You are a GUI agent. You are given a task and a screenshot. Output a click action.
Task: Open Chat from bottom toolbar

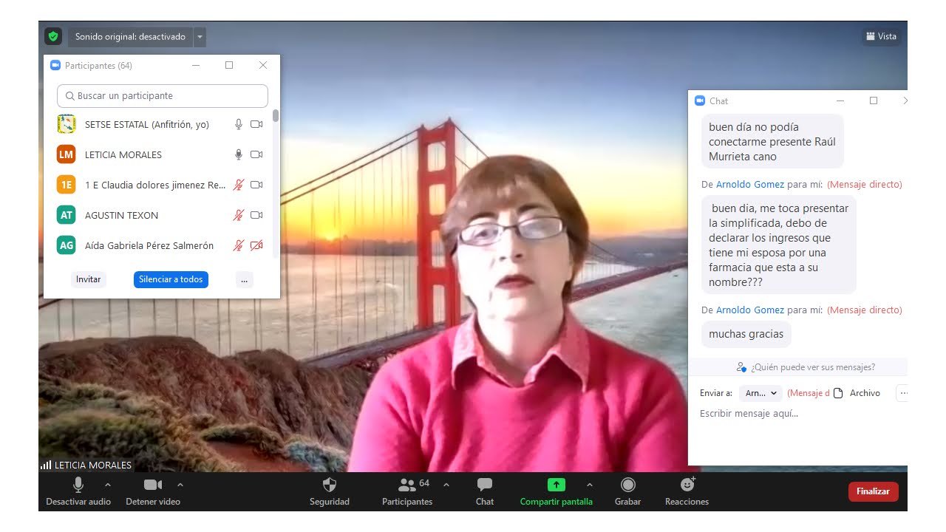tap(485, 492)
